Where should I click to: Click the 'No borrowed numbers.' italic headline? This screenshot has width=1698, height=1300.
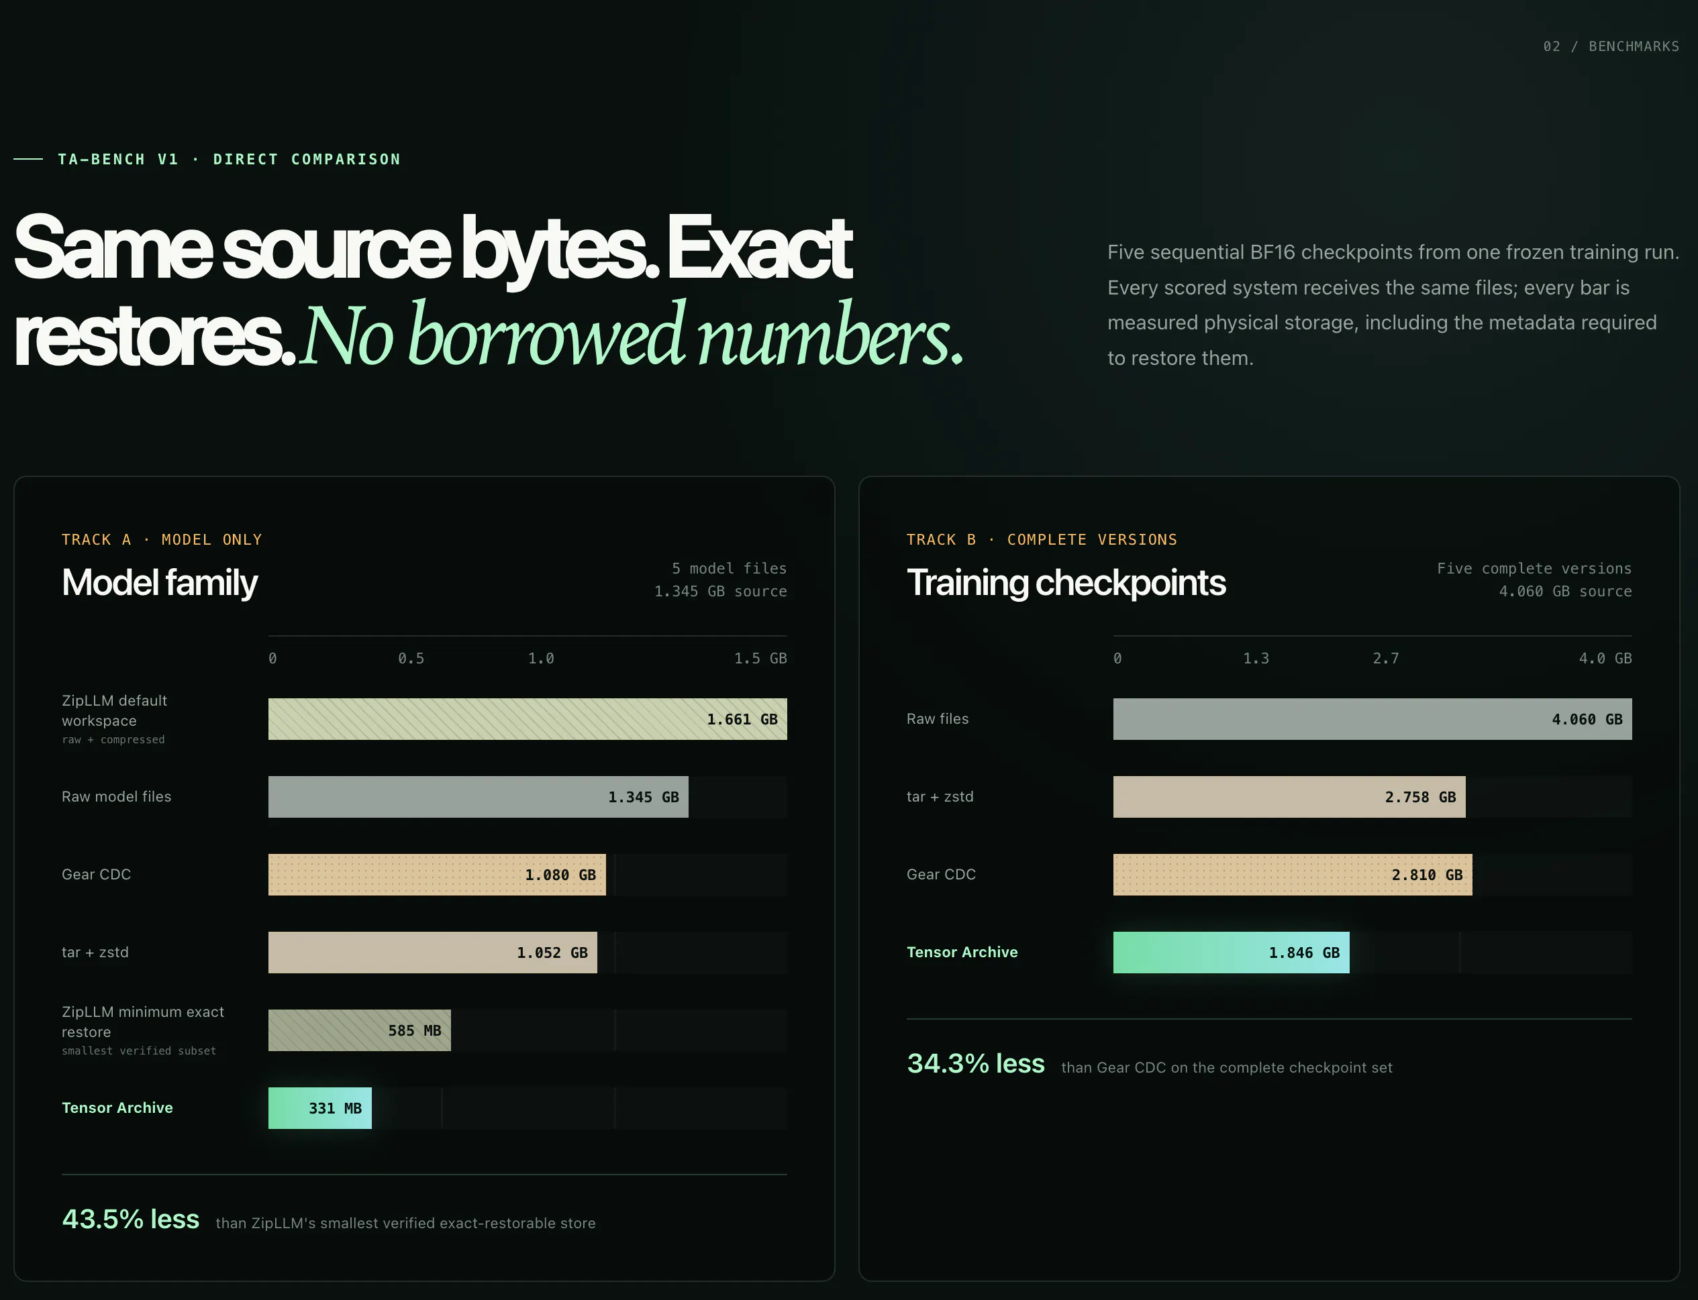[x=632, y=335]
